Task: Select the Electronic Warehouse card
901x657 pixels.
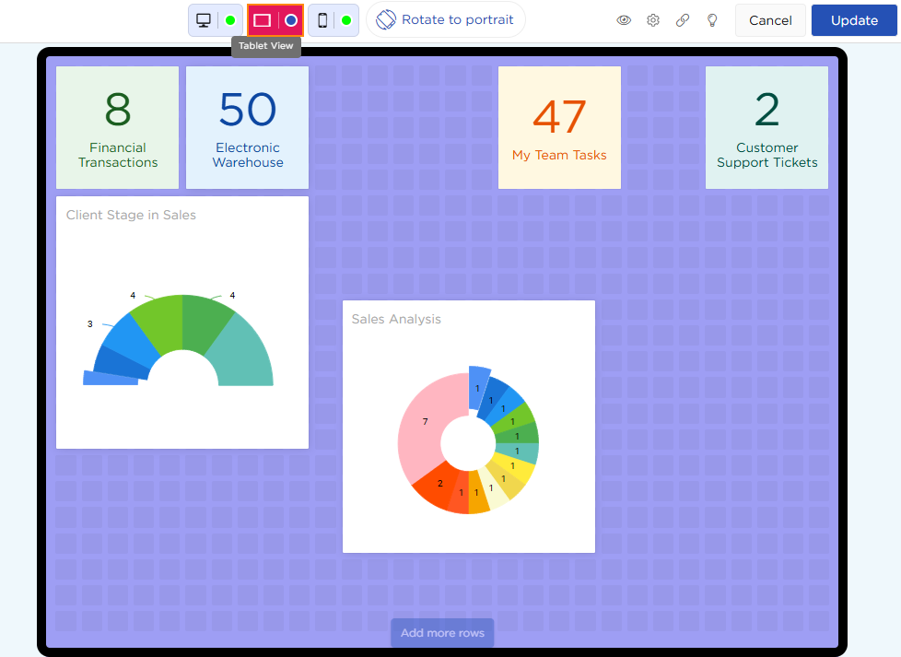Action: tap(248, 127)
